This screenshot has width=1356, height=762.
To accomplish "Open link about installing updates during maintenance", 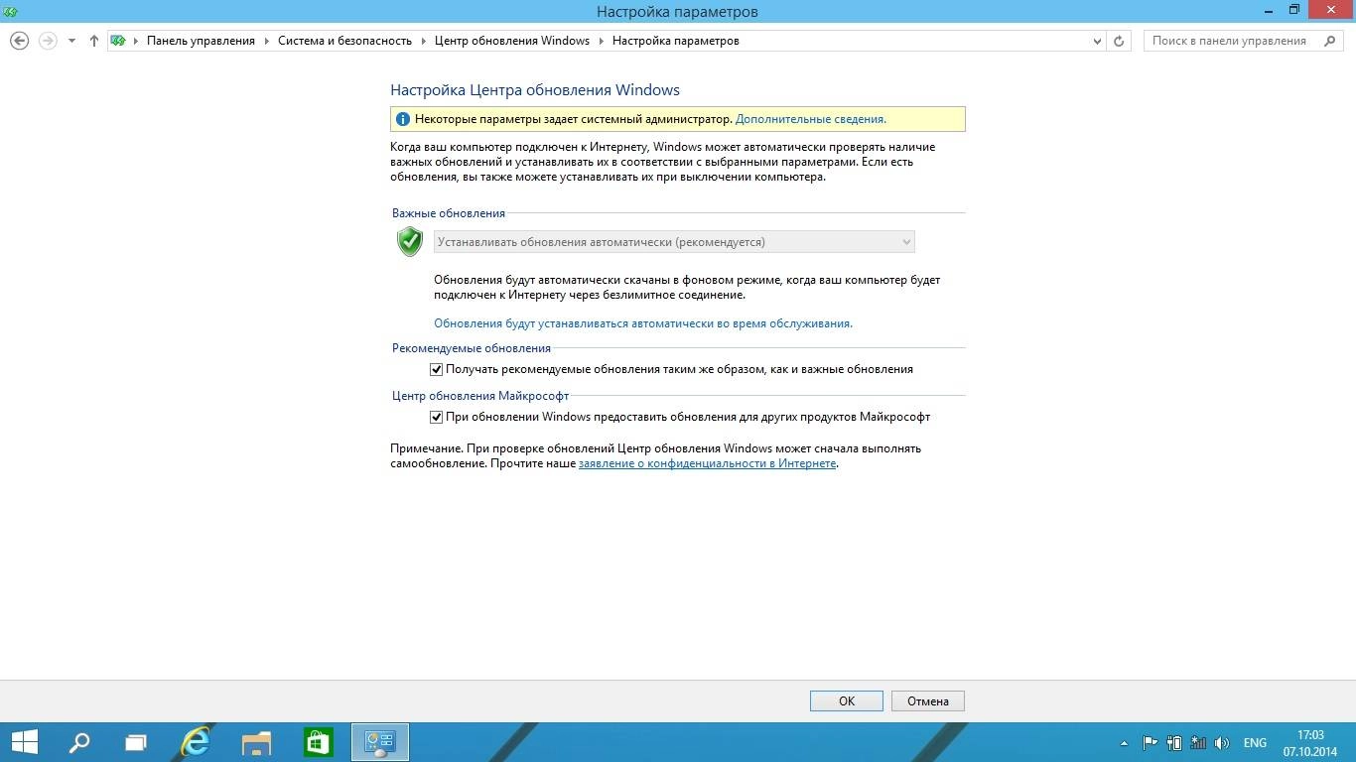I will tap(643, 323).
